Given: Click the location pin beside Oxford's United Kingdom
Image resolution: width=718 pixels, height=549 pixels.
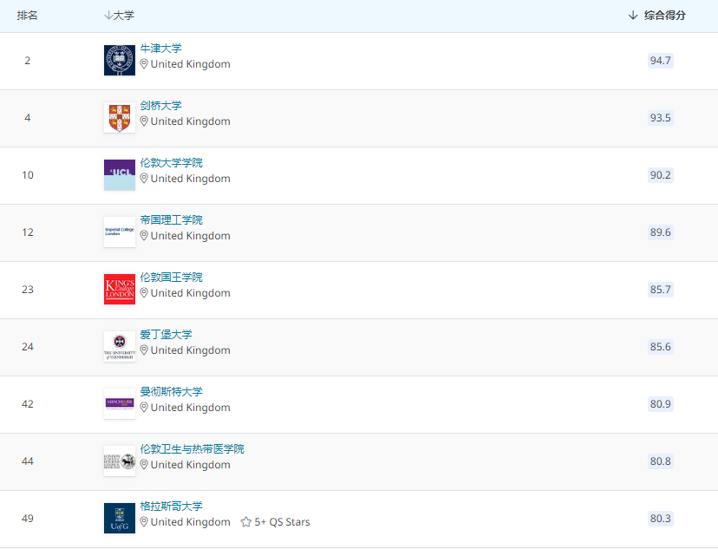Looking at the screenshot, I should click(144, 64).
